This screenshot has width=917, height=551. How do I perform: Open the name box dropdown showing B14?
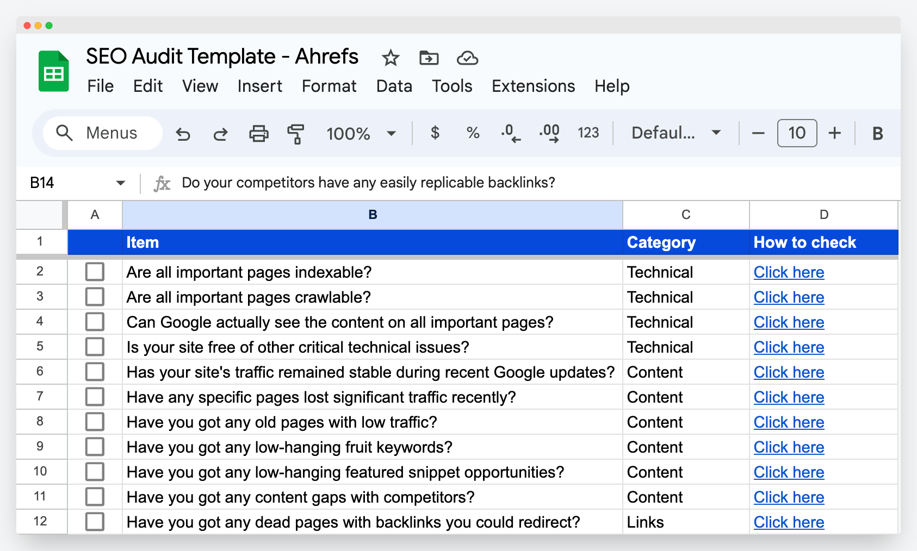pos(121,183)
